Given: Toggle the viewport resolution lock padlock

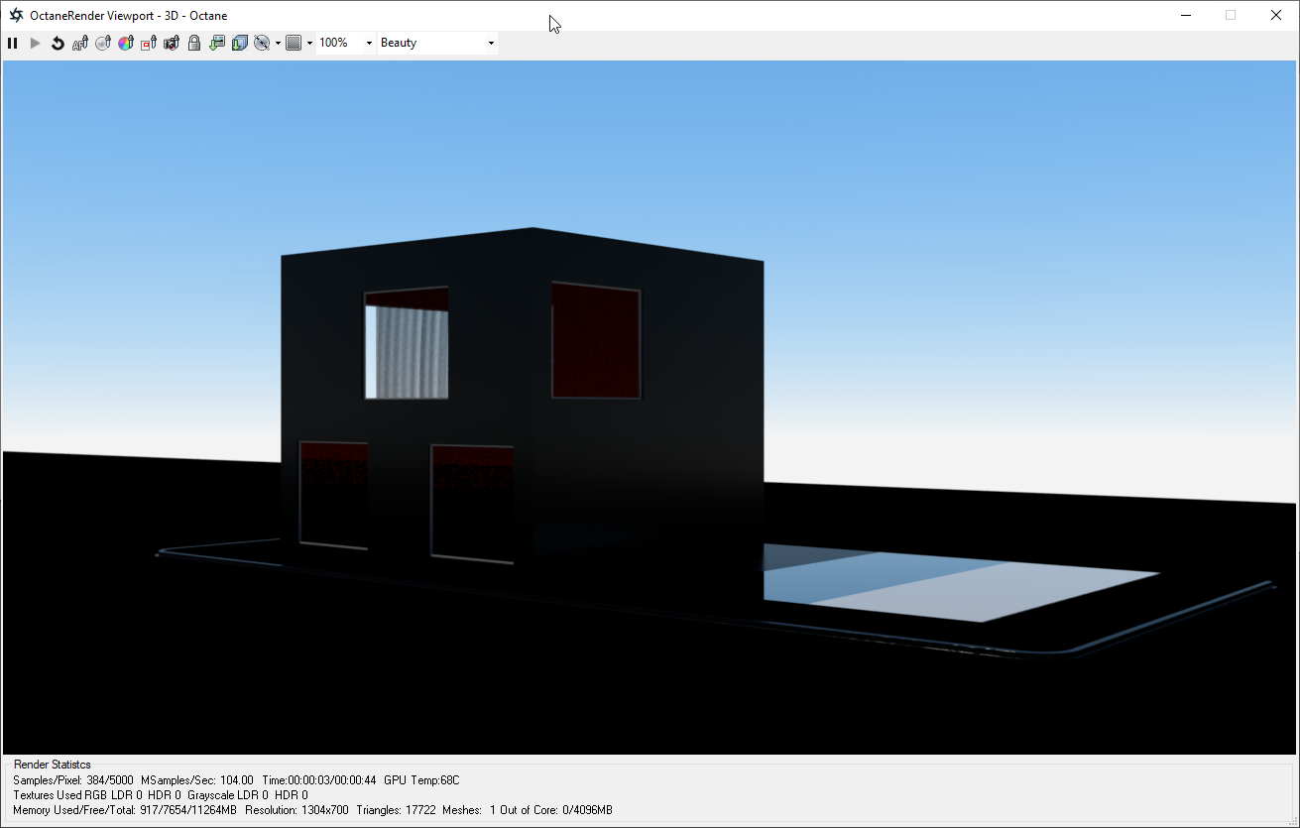Looking at the screenshot, I should coord(194,43).
